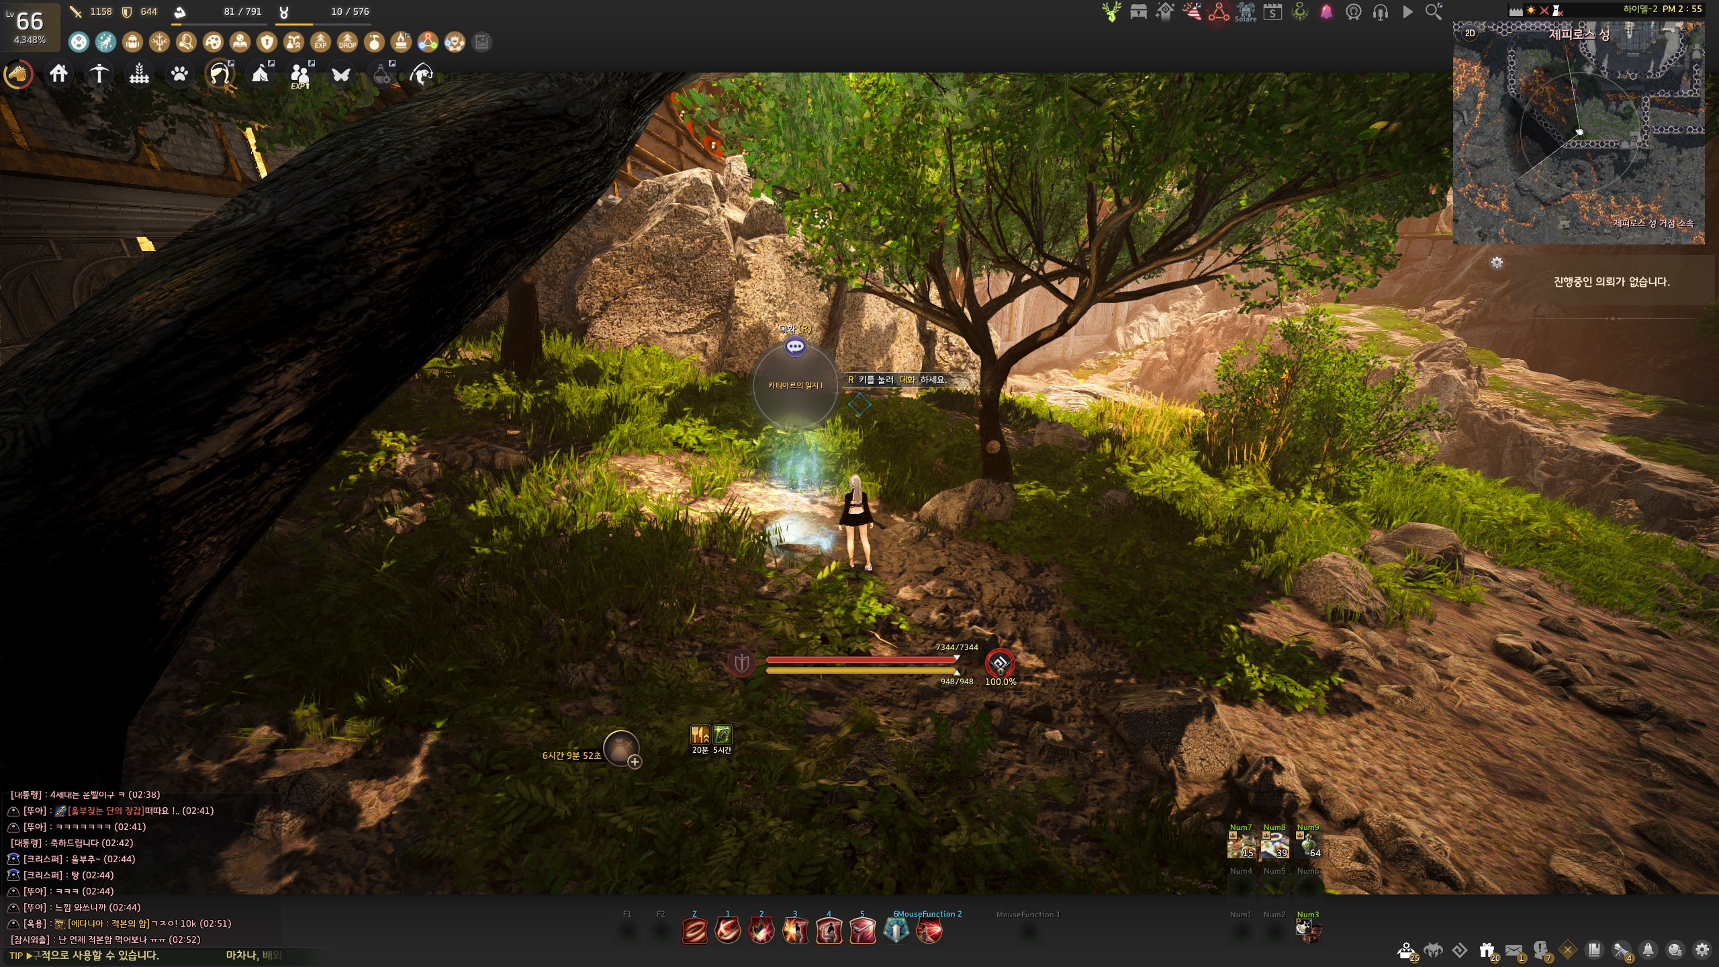Open the head exclamation icon with badge 7
This screenshot has height=967, width=1719.
point(1542,951)
